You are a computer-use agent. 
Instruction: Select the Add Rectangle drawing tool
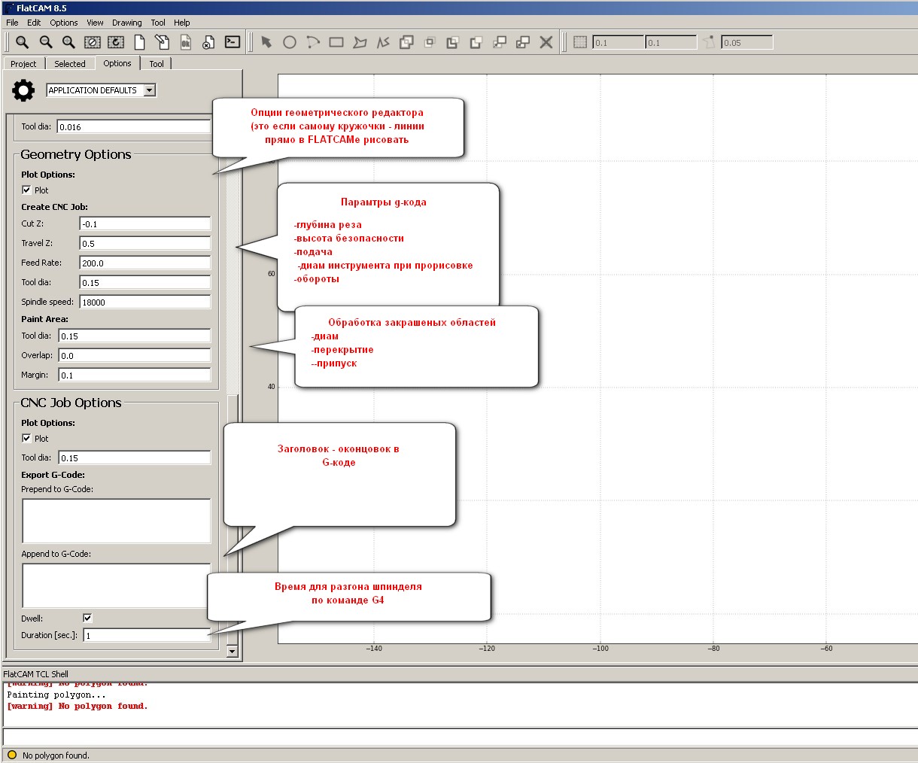pos(336,42)
